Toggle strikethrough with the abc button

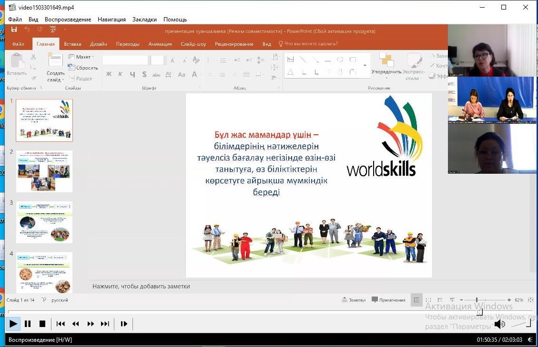(156, 74)
